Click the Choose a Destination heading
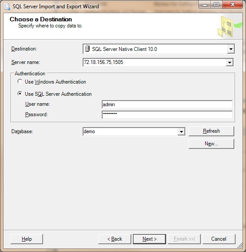 point(41,19)
